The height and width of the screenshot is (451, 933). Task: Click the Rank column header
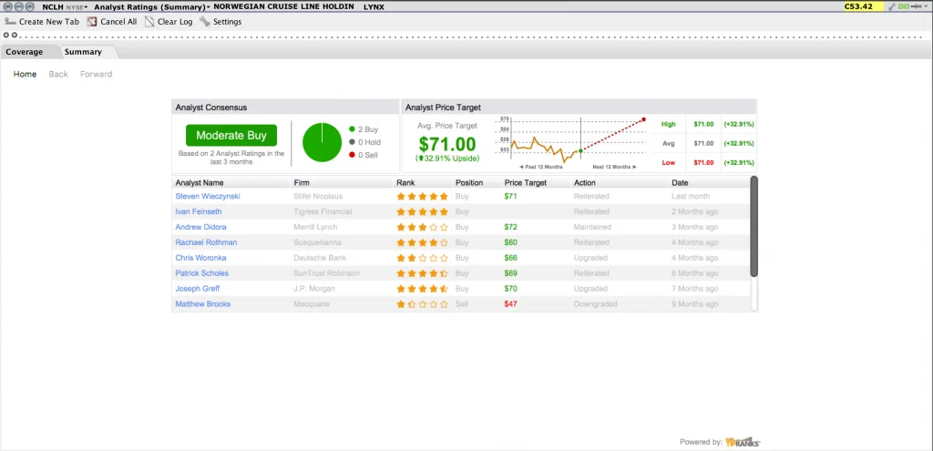pos(405,182)
